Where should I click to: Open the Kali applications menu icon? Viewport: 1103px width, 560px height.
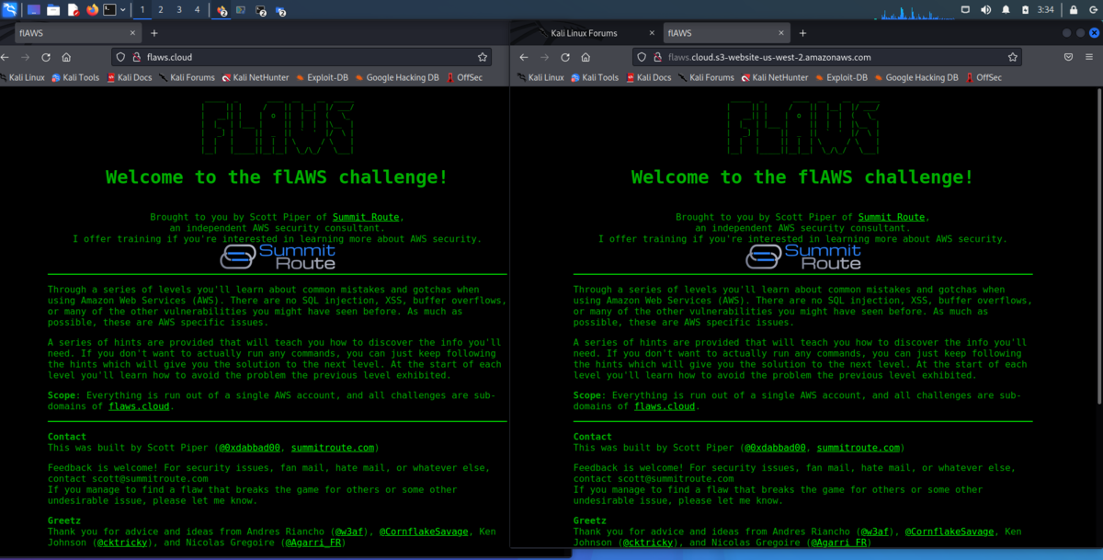(x=9, y=10)
